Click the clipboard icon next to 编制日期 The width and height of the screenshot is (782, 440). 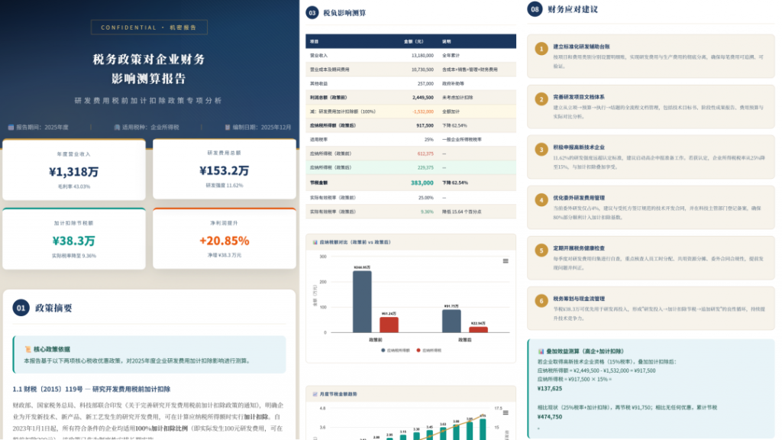pos(228,128)
